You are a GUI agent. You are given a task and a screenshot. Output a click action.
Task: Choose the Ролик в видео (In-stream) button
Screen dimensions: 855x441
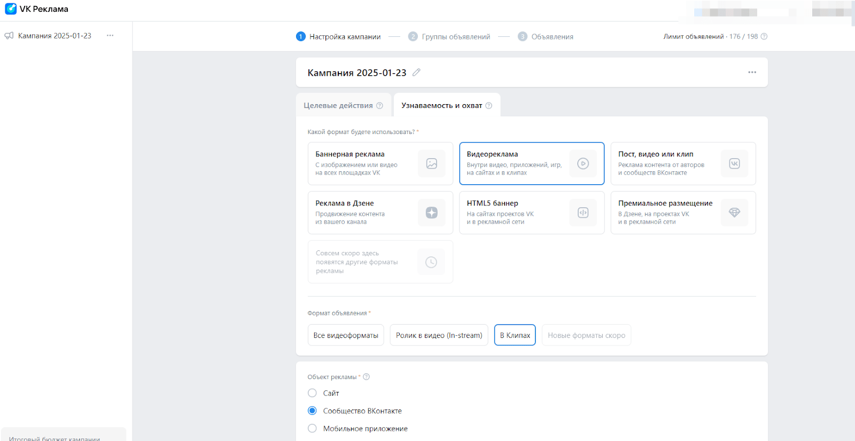pyautogui.click(x=439, y=335)
